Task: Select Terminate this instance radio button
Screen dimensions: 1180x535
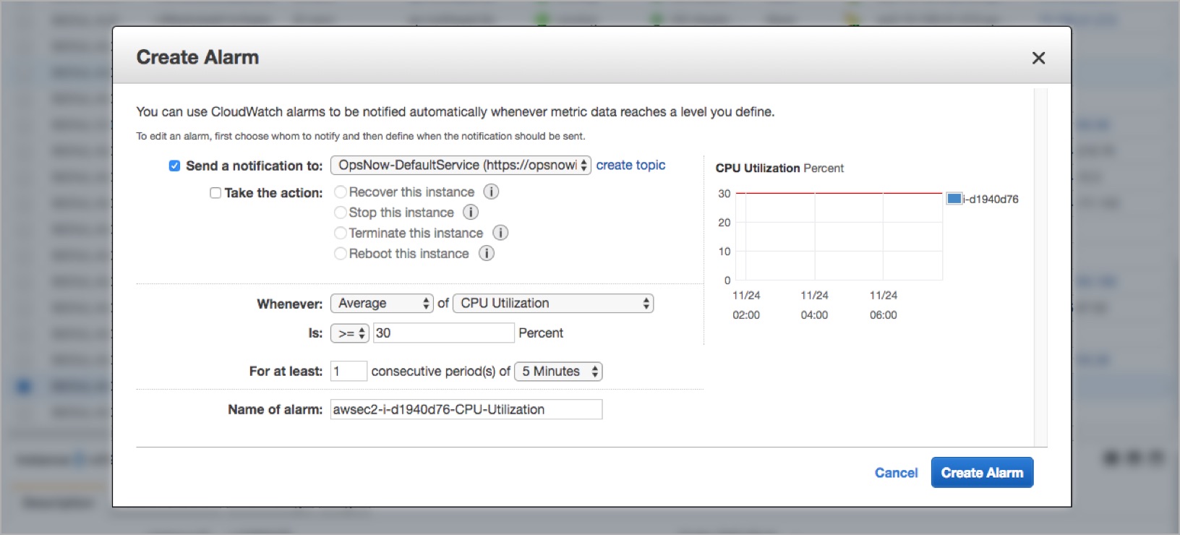Action: click(x=340, y=233)
